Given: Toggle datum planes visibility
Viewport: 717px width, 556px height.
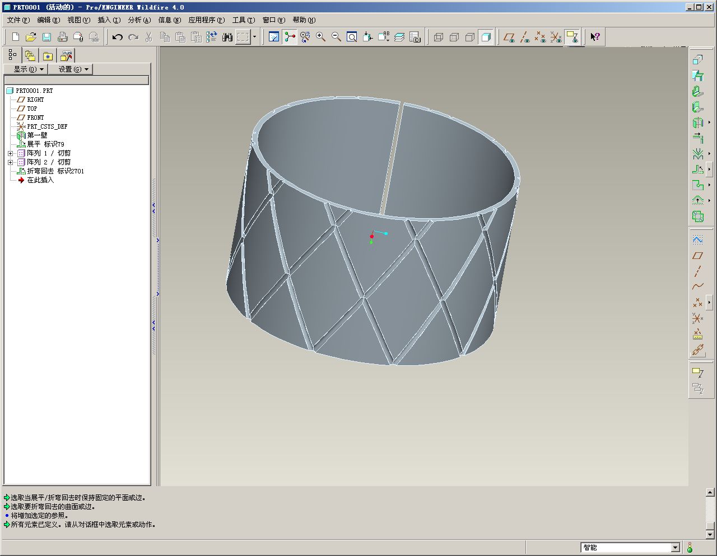Looking at the screenshot, I should (x=509, y=37).
